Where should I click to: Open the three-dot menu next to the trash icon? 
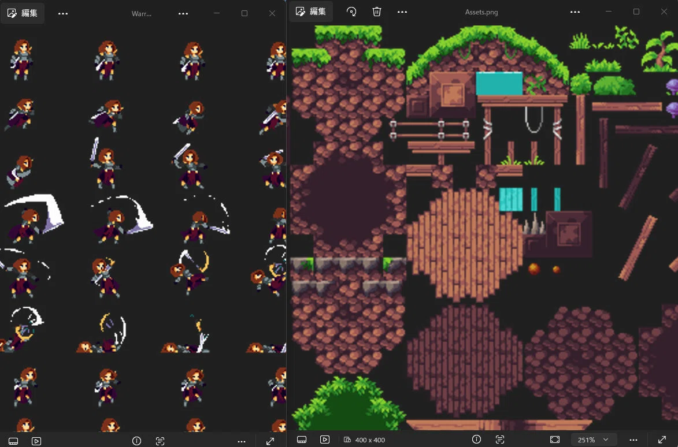pyautogui.click(x=402, y=12)
